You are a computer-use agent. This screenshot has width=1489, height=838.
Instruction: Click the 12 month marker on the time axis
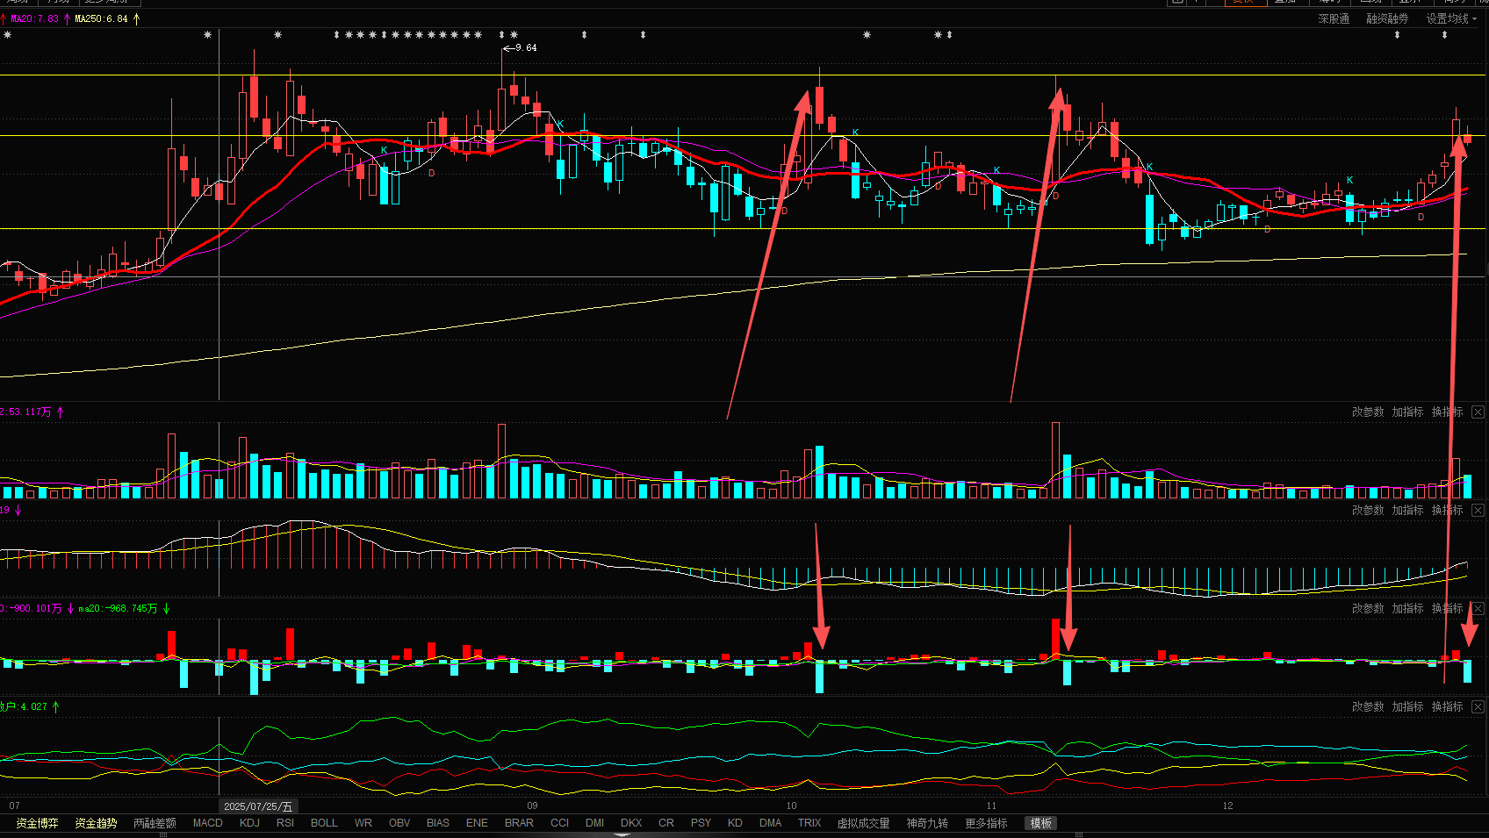[x=1227, y=806]
